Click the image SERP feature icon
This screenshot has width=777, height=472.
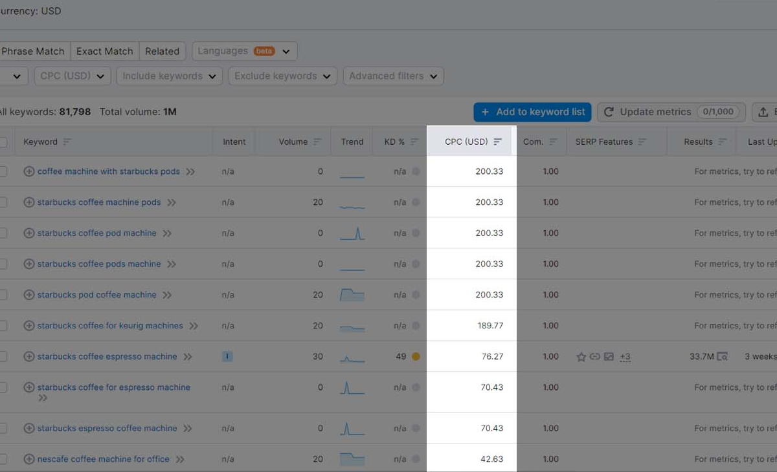pos(609,357)
